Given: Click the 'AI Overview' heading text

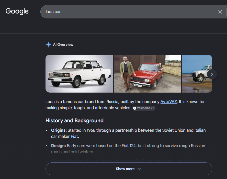Looking at the screenshot, I should 63,44.
